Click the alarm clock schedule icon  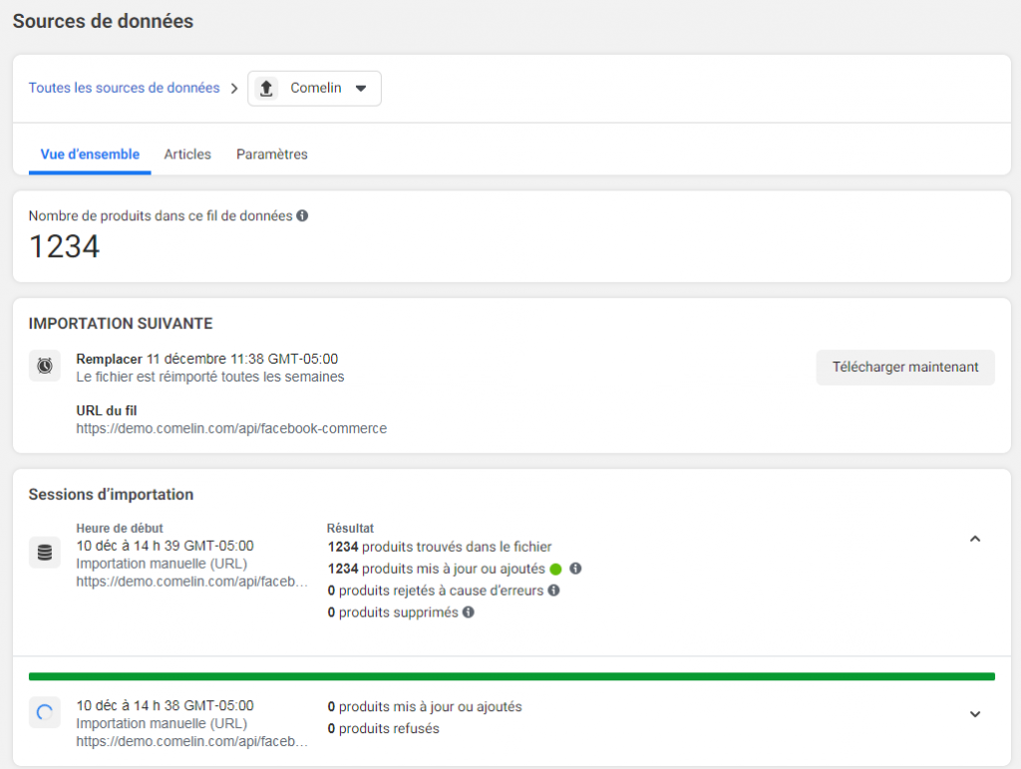45,366
